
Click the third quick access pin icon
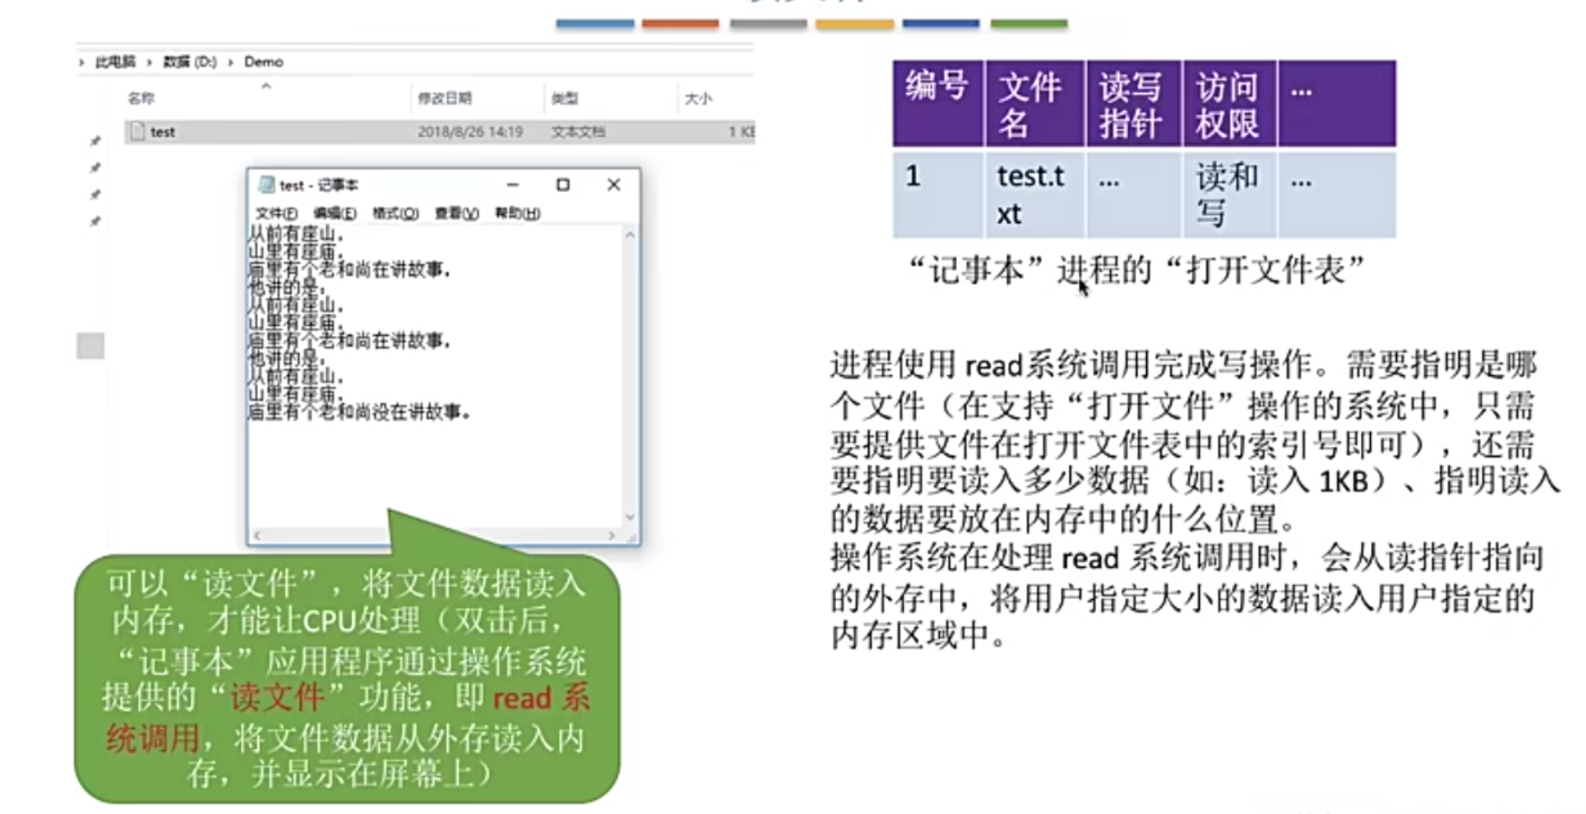pyautogui.click(x=95, y=194)
